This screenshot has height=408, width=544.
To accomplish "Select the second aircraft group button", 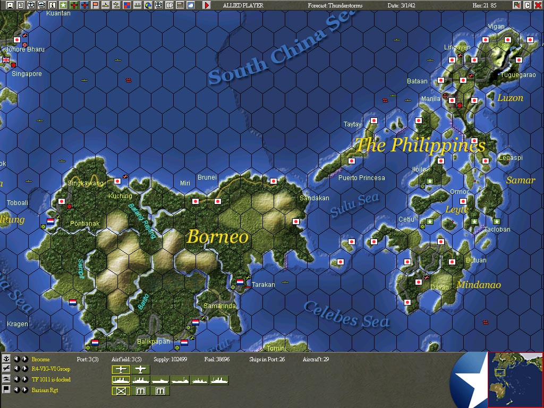I will coord(140,369).
